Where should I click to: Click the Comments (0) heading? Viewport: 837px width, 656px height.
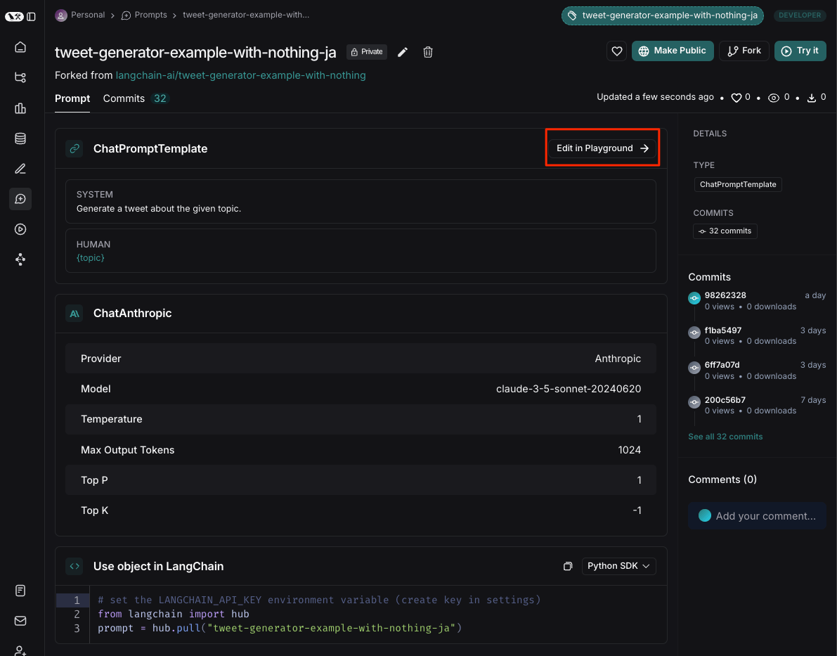tap(722, 480)
